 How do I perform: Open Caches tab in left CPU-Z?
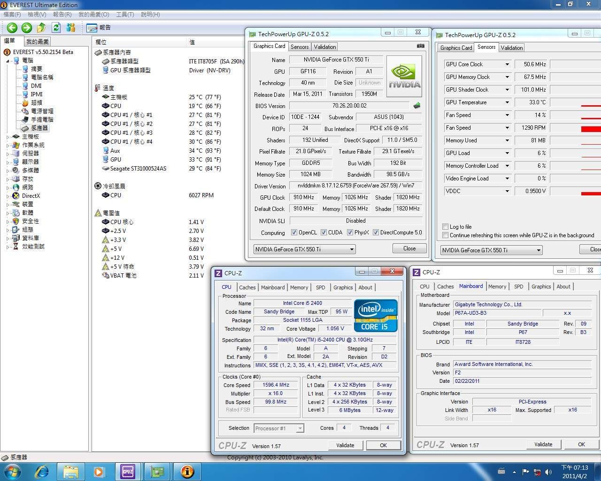point(247,287)
